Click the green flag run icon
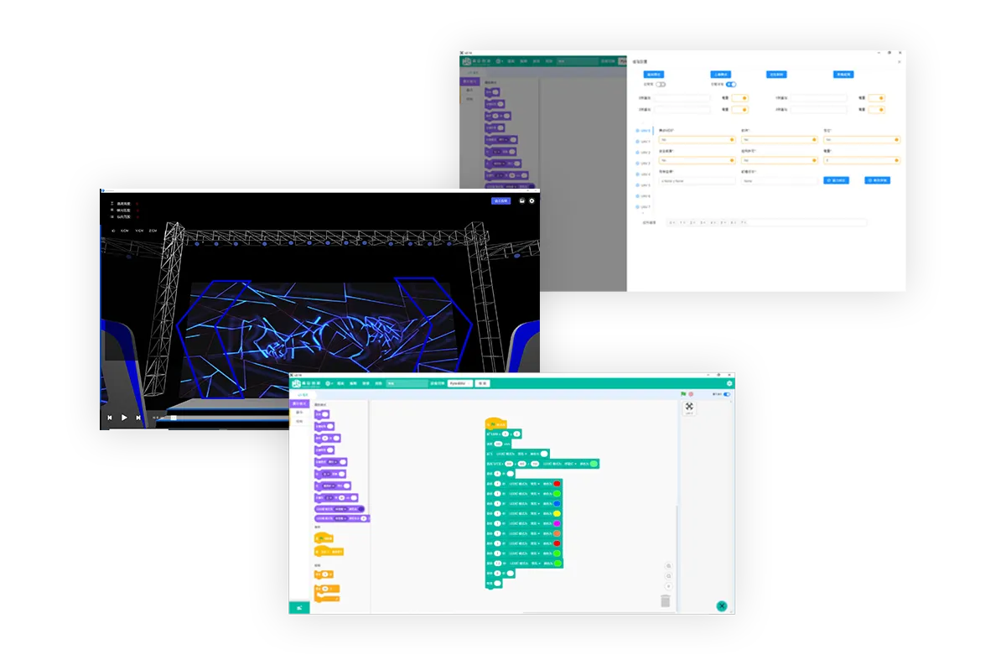This screenshot has height=665, width=1006. 683,394
